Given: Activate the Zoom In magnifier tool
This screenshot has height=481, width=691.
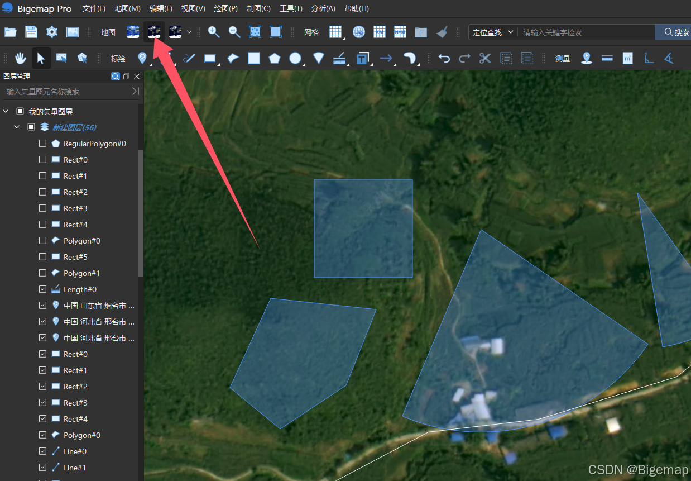Looking at the screenshot, I should (214, 32).
